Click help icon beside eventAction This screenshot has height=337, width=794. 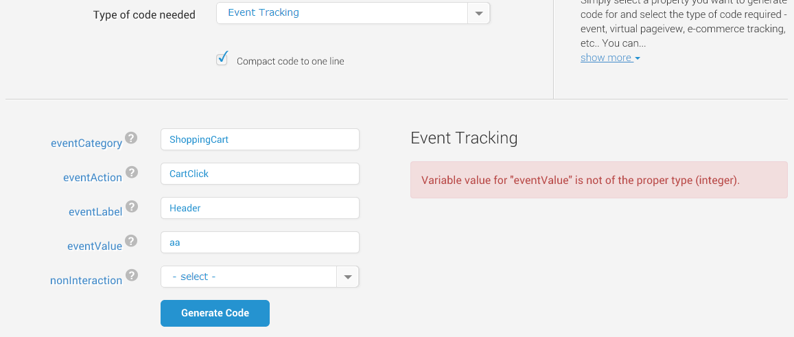tap(131, 172)
